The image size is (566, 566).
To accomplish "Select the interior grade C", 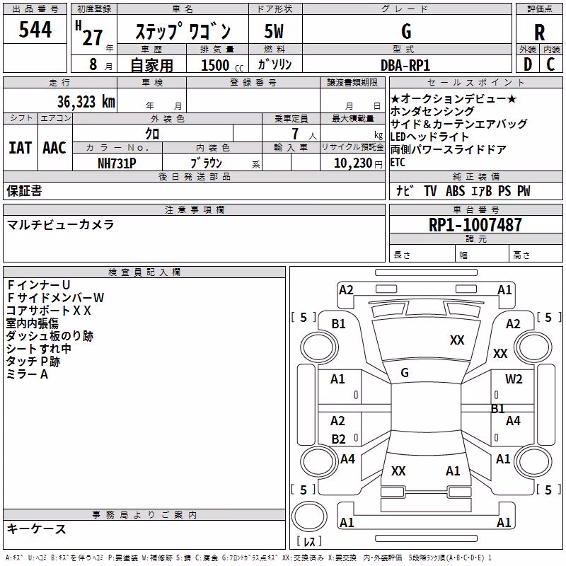I will pyautogui.click(x=550, y=64).
